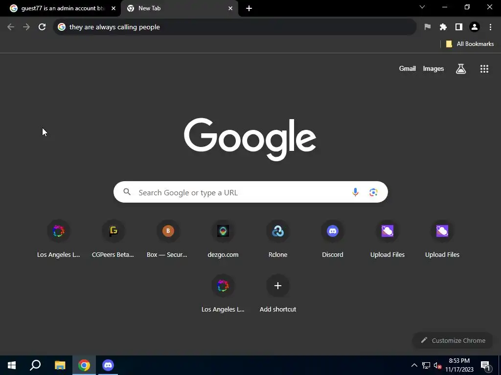The height and width of the screenshot is (375, 501).
Task: Open the Search Labs flask icon
Action: 461,68
